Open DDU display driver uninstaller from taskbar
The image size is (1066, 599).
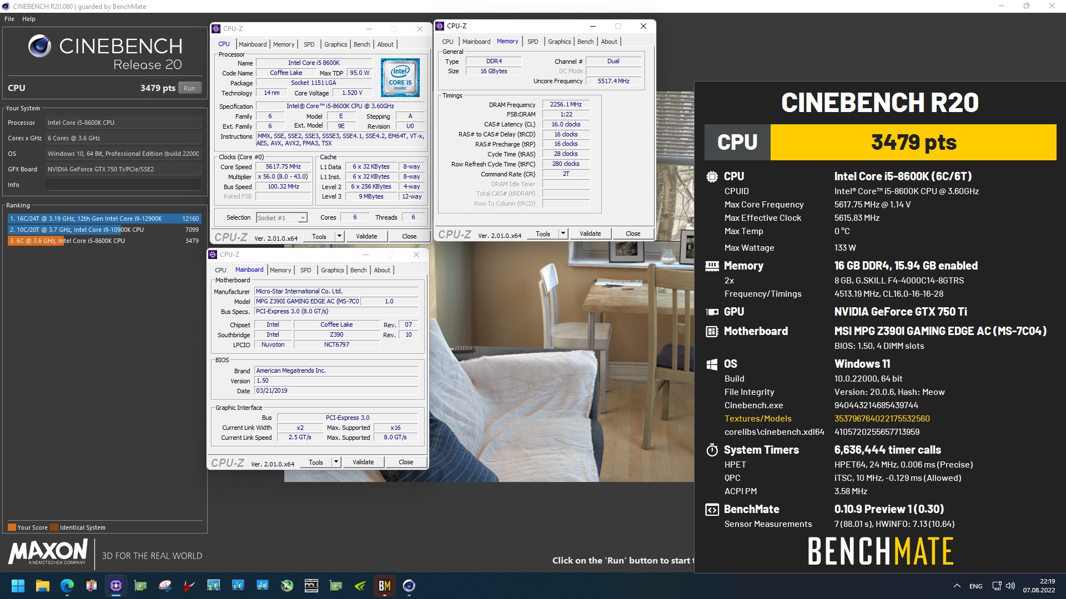(311, 586)
